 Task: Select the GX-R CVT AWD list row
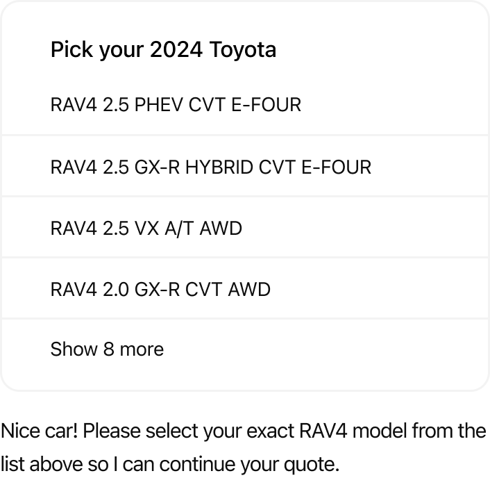160,289
